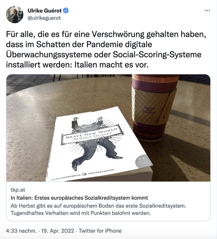This screenshot has width=217, height=239.
Task: Click the tweet text about Verschwörung
Action: (106, 49)
